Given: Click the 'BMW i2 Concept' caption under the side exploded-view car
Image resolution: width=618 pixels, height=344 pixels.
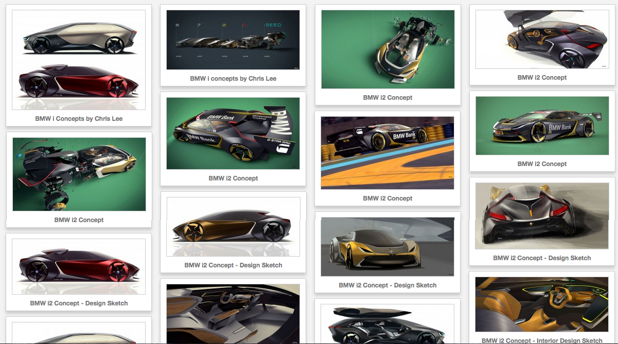Looking at the screenshot, I should [x=79, y=220].
